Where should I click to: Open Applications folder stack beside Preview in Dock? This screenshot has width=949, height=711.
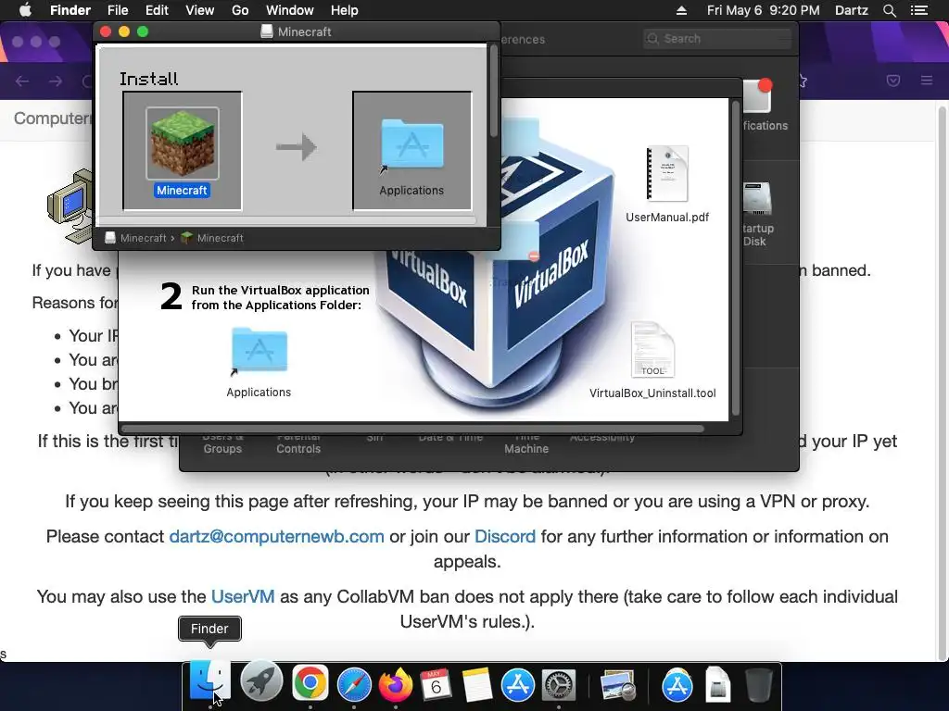click(x=677, y=684)
